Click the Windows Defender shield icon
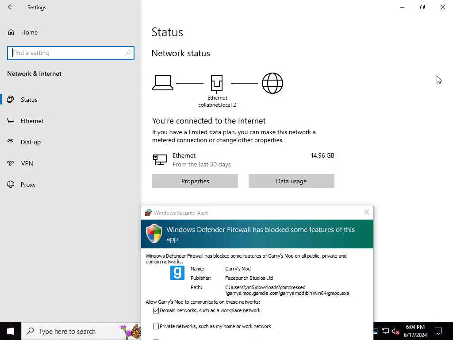The width and height of the screenshot is (453, 340). (154, 234)
